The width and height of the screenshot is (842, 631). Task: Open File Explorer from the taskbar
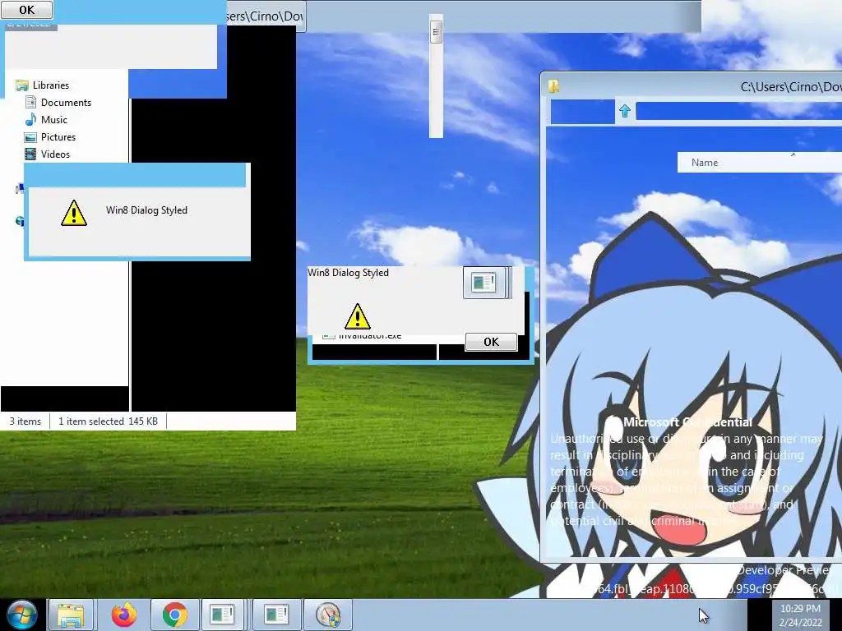click(71, 615)
